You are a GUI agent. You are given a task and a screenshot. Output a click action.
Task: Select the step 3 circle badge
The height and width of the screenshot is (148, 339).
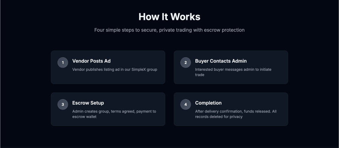[x=63, y=105]
